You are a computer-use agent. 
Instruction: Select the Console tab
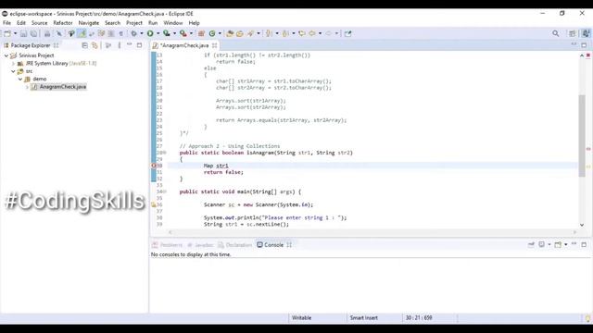(270, 245)
